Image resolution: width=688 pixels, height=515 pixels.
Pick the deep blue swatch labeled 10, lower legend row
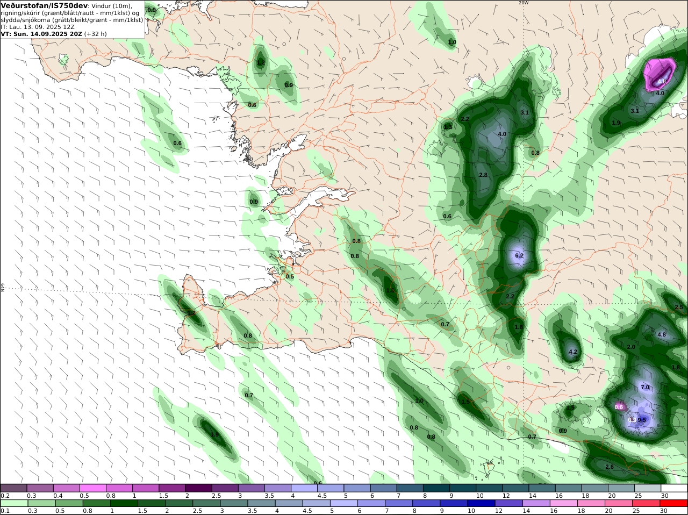pyautogui.click(x=481, y=503)
